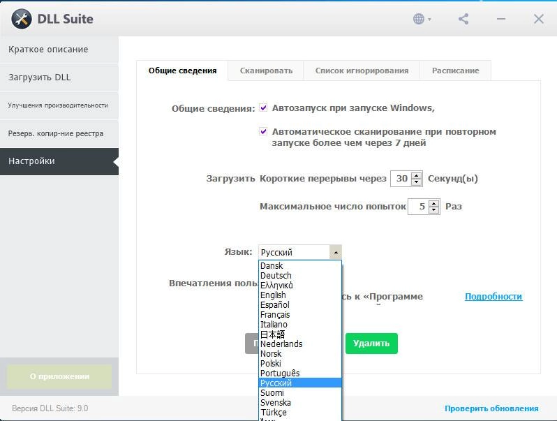
Task: Choose Polski from language list
Action: (300, 364)
